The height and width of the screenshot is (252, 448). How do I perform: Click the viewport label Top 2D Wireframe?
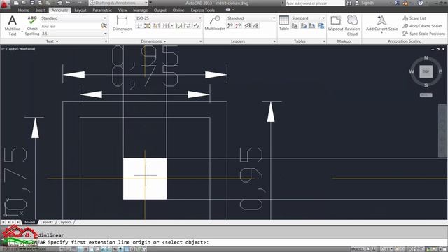click(x=18, y=49)
